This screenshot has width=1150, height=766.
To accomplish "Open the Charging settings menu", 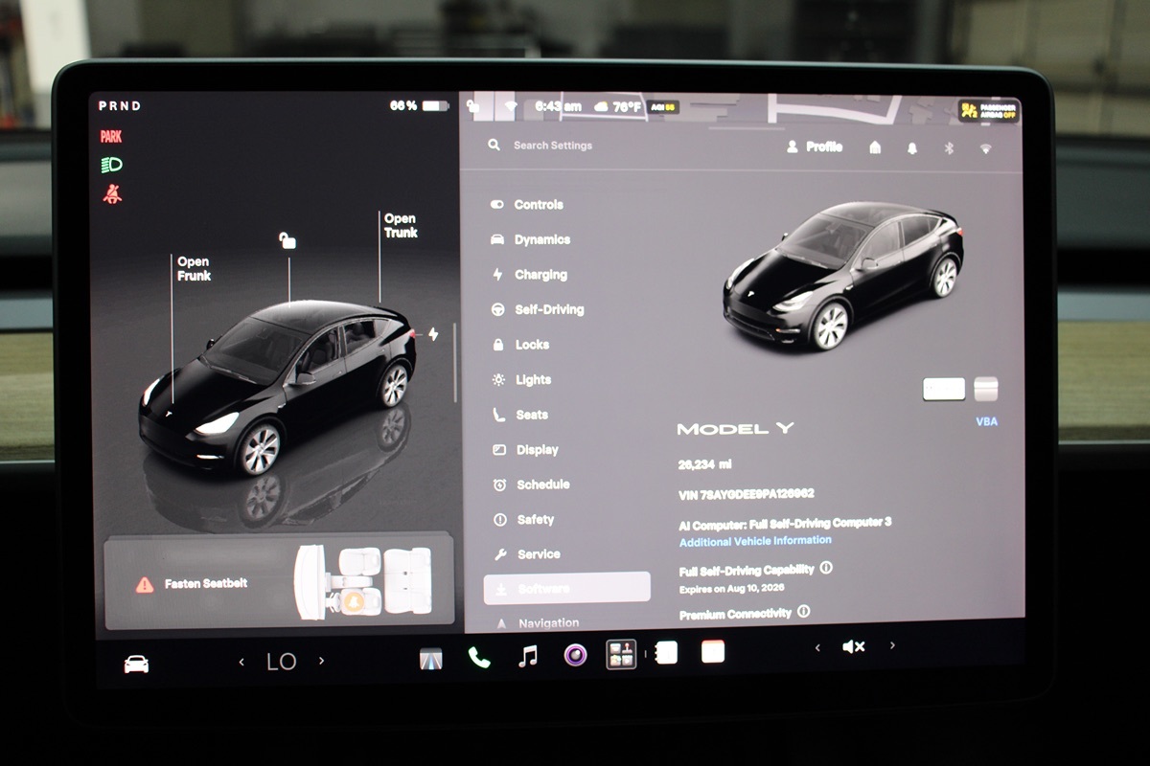I will point(530,275).
